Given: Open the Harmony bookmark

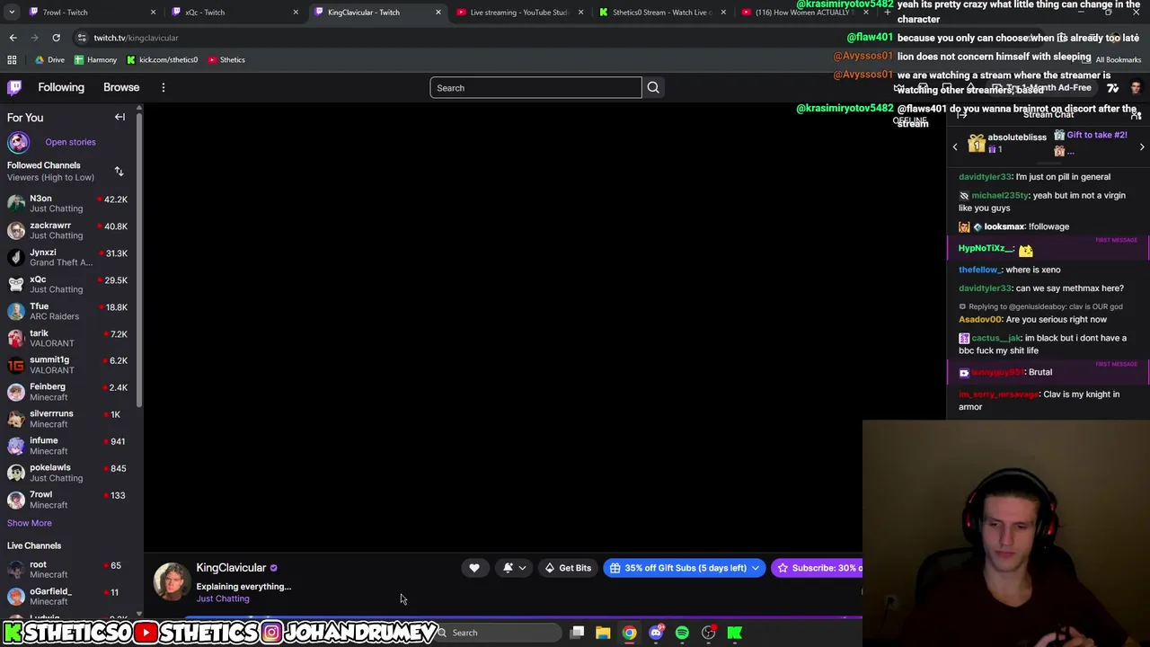Looking at the screenshot, I should click(x=95, y=59).
